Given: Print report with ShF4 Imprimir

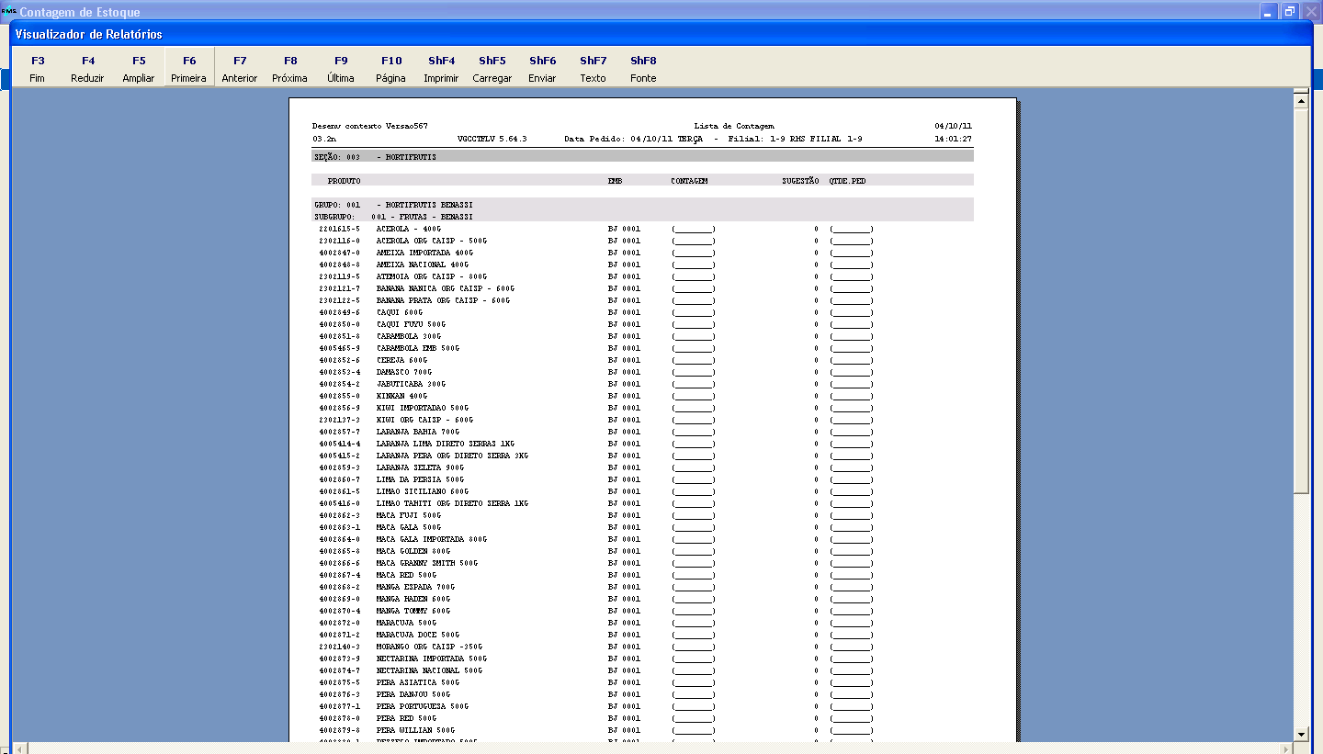Looking at the screenshot, I should 442,69.
